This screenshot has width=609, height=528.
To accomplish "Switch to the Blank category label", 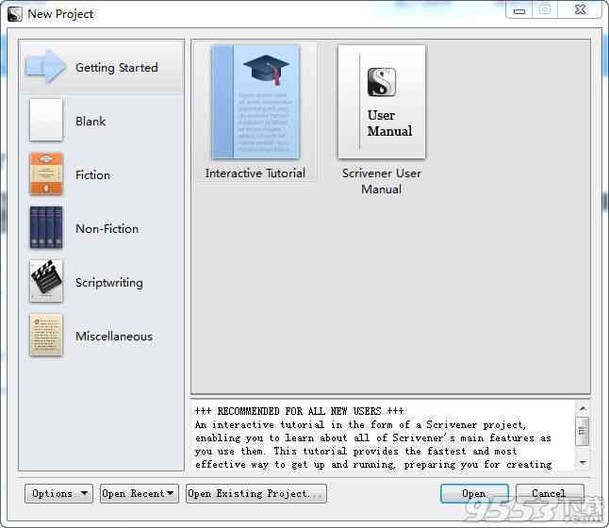I will (x=91, y=122).
